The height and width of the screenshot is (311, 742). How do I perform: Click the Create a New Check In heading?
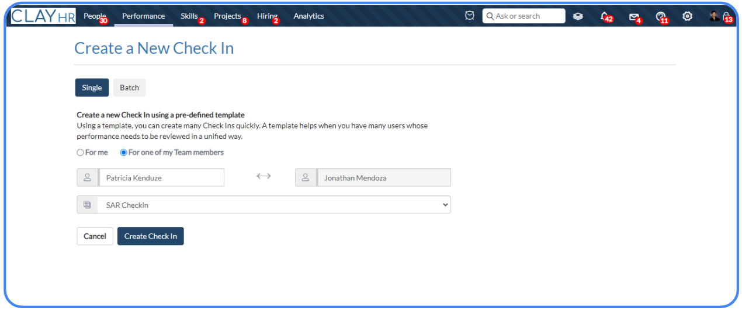point(154,48)
